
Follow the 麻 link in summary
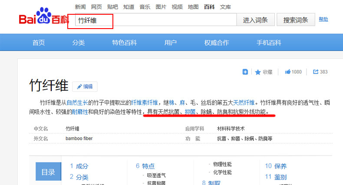coord(182,103)
